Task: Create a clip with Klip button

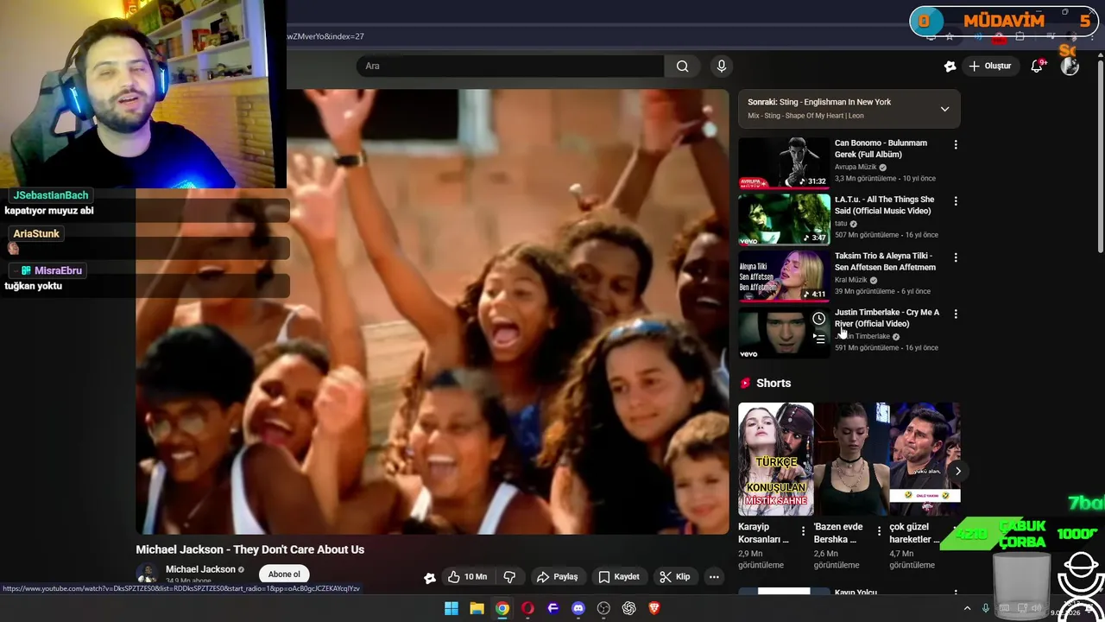Action: point(675,576)
